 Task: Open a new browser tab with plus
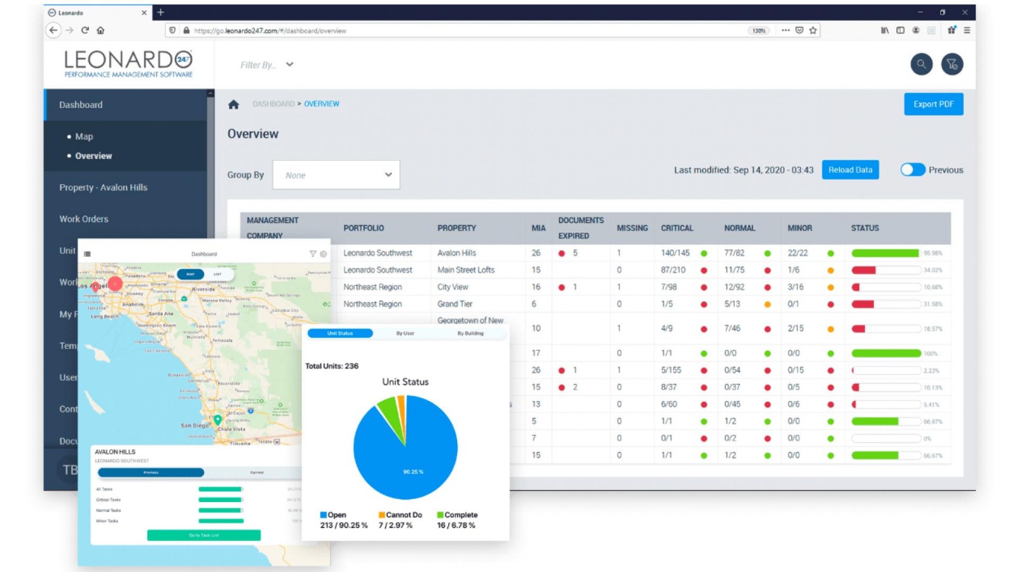tap(161, 12)
